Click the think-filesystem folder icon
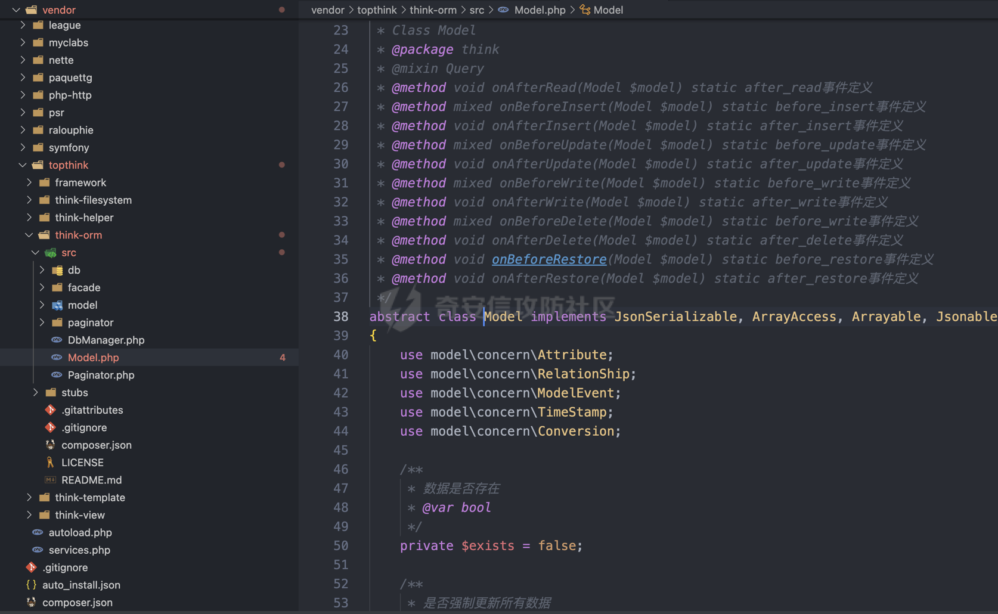 45,200
